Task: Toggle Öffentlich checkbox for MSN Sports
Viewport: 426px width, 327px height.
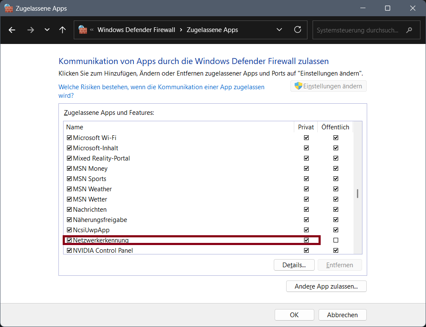Action: [336, 179]
